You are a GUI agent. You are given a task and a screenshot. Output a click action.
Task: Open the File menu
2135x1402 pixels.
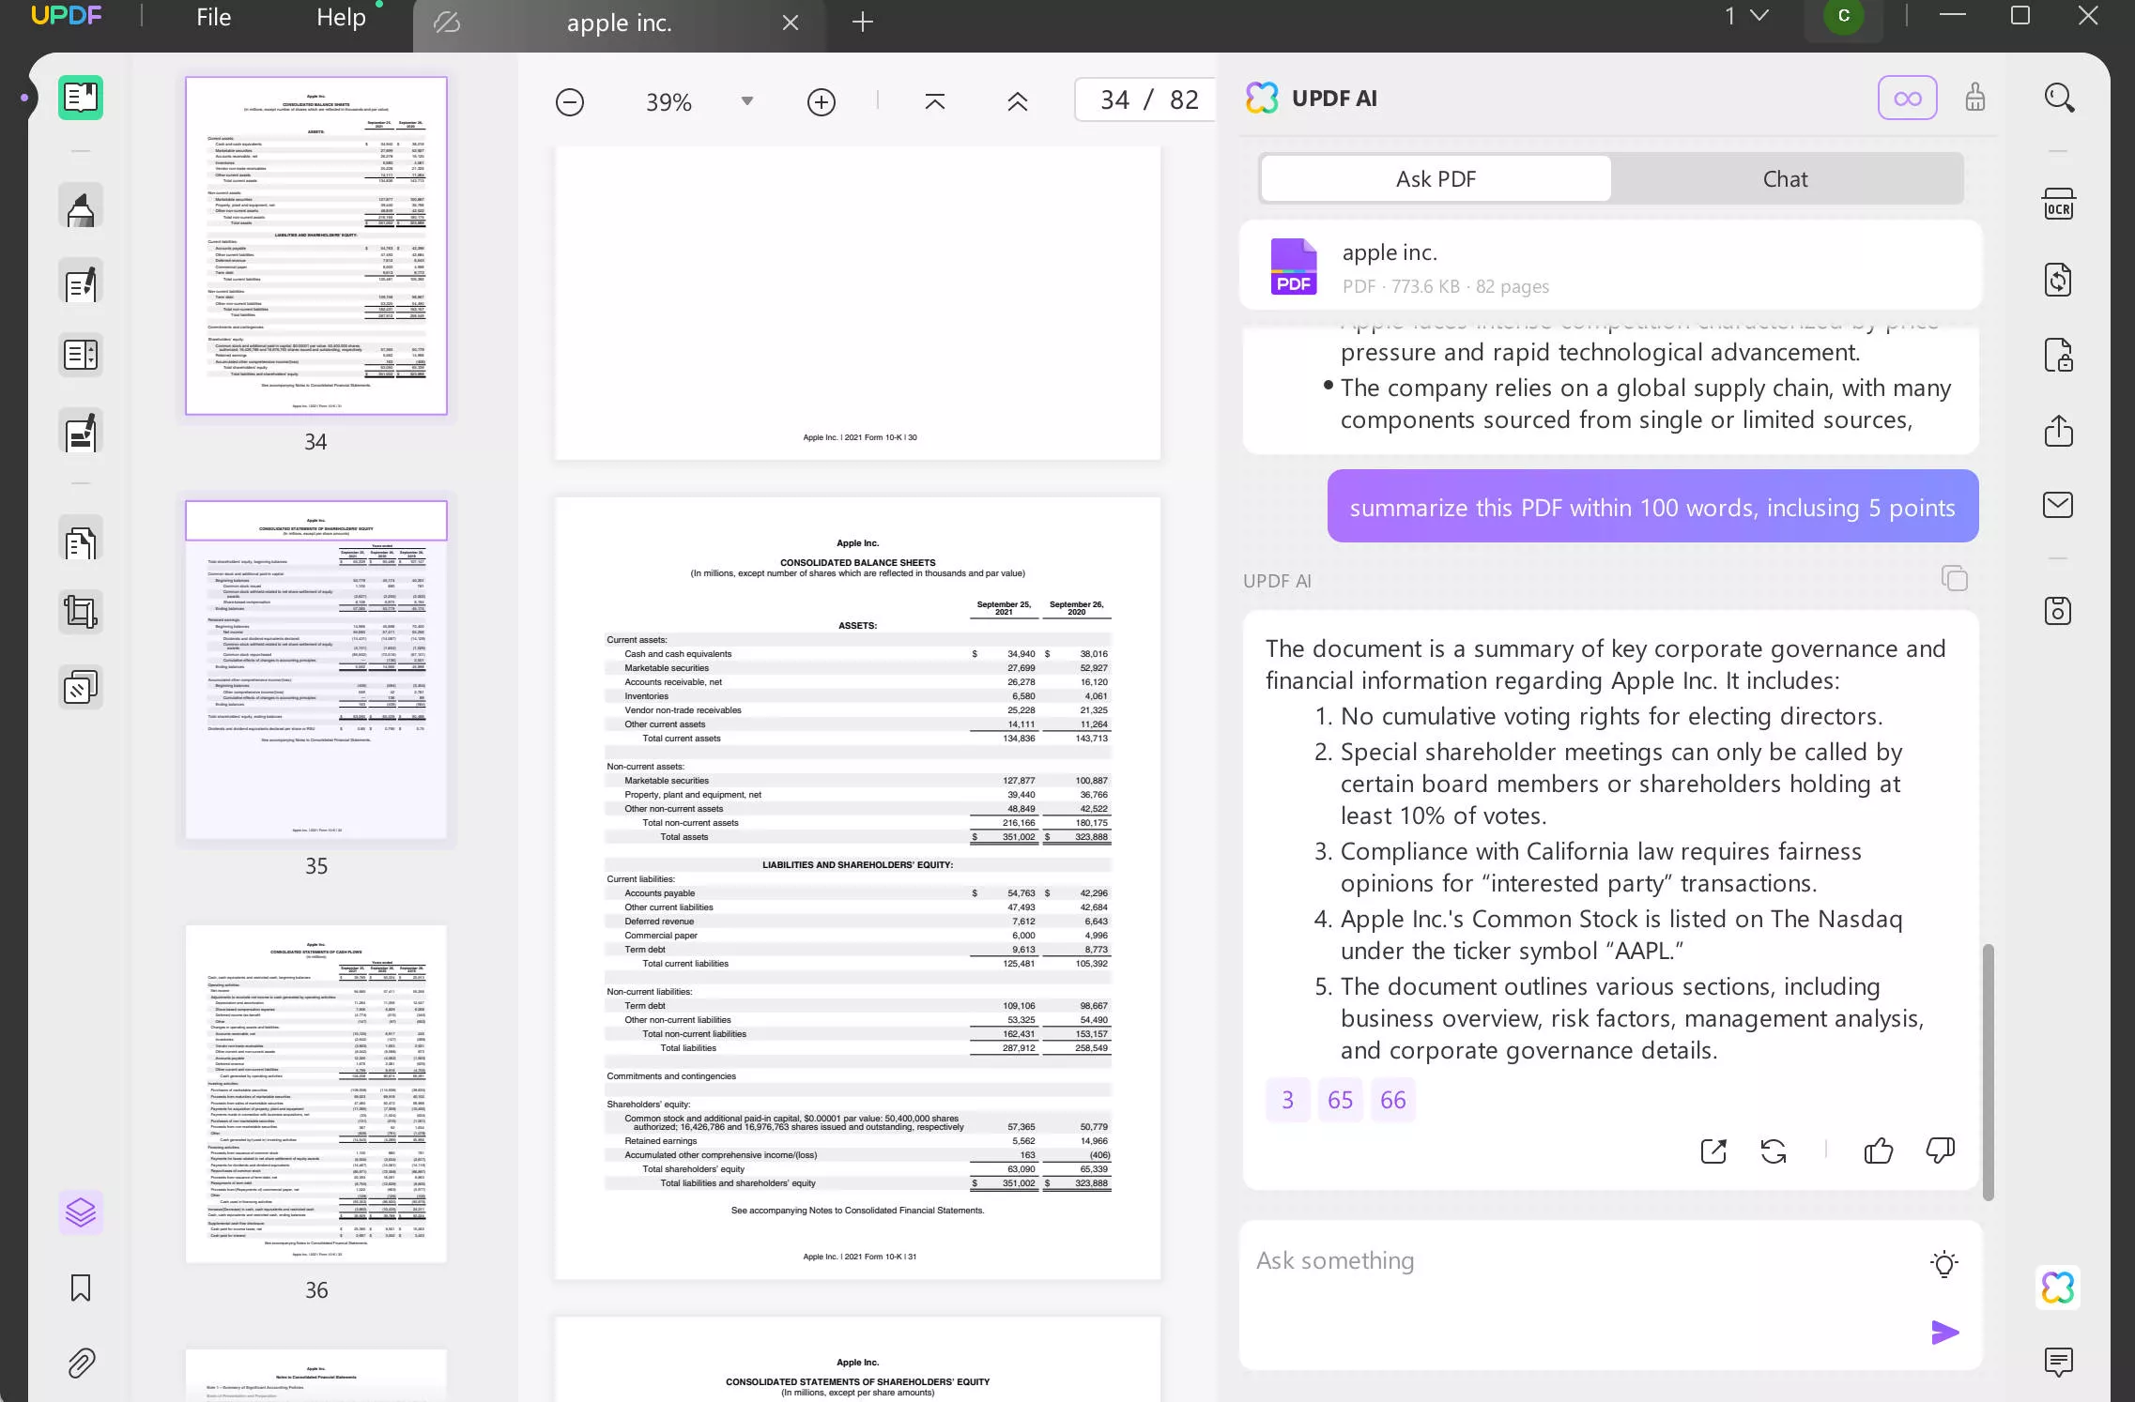point(214,18)
